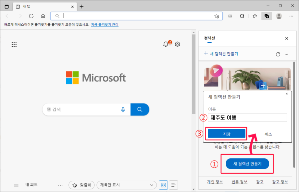Open the extensions puzzle icon
Viewport: 299px width, 192px height.
tap(242, 16)
